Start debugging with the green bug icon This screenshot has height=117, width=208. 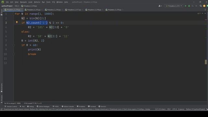[189, 6]
